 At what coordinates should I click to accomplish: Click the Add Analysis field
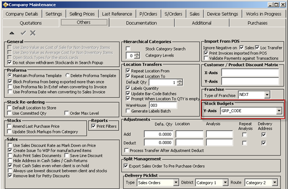click(x=220, y=134)
